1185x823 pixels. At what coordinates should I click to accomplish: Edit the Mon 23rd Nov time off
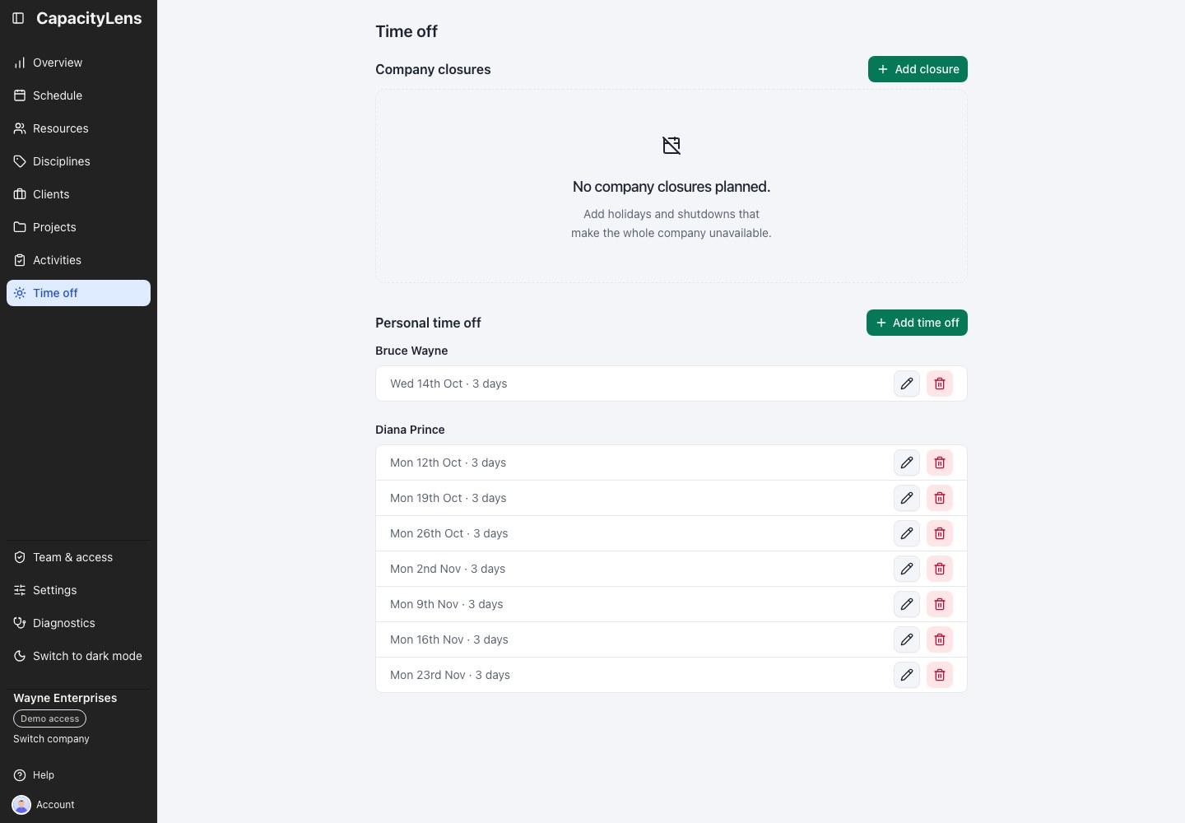[907, 675]
